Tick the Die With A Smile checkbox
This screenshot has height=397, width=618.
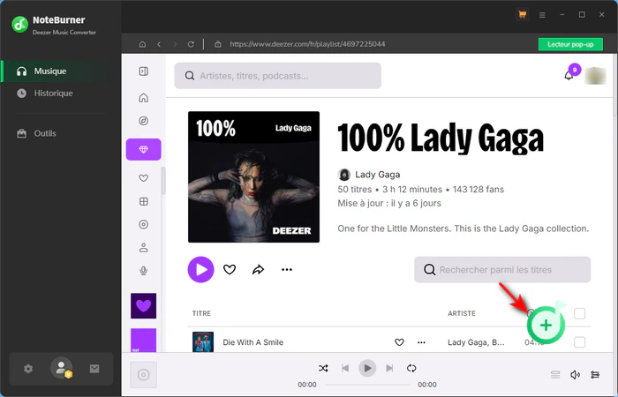[x=579, y=342]
